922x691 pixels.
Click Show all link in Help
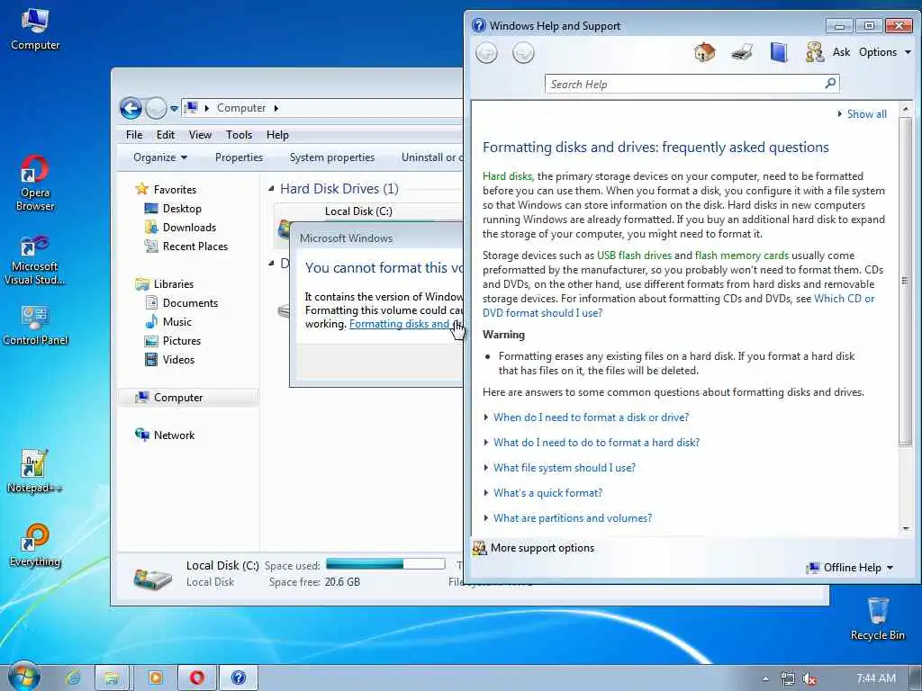tap(866, 114)
